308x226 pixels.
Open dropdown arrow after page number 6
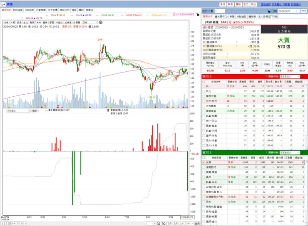25,223
